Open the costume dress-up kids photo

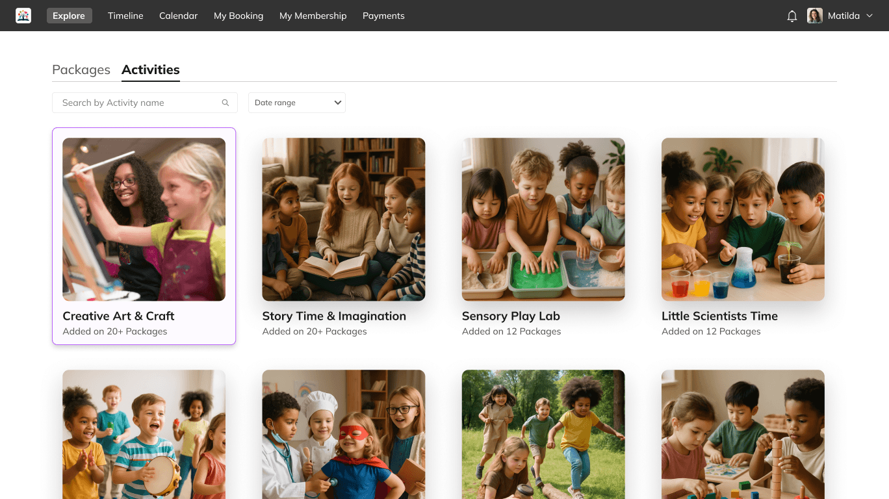pos(344,434)
